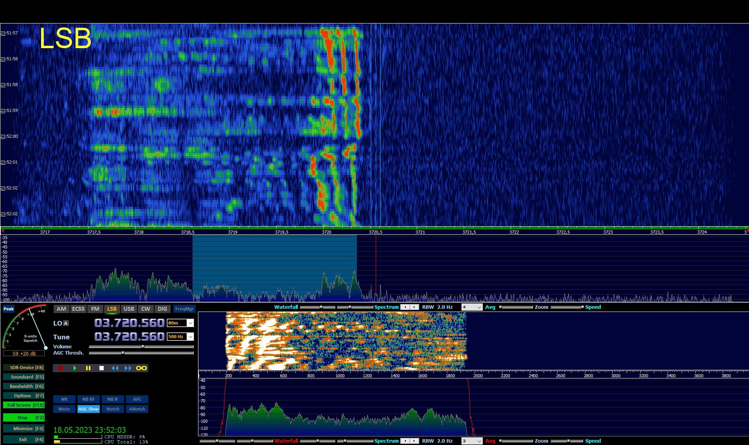Open Options [F7]

click(x=23, y=396)
